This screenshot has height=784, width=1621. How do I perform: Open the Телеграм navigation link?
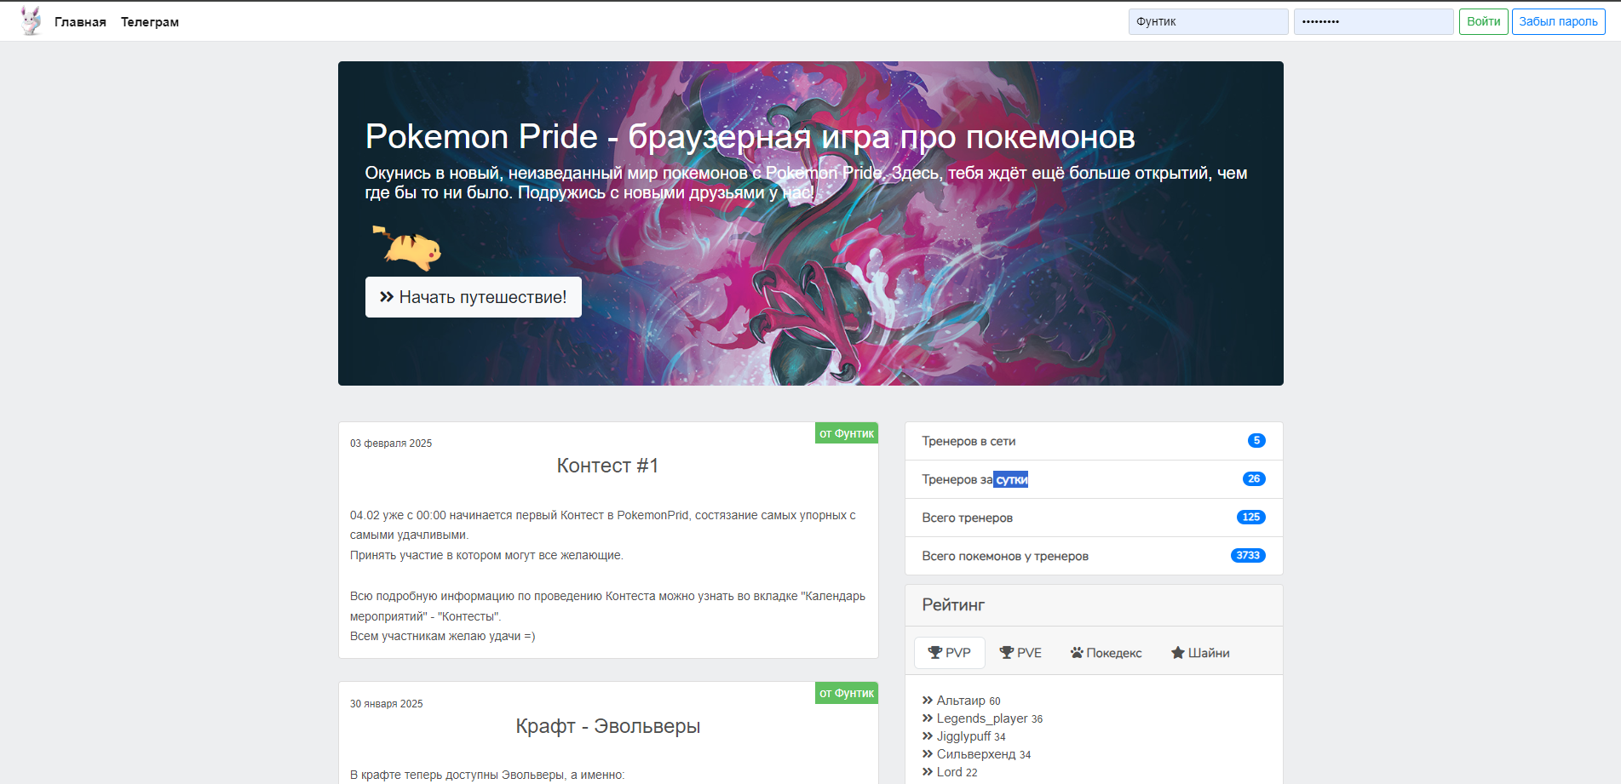tap(150, 22)
